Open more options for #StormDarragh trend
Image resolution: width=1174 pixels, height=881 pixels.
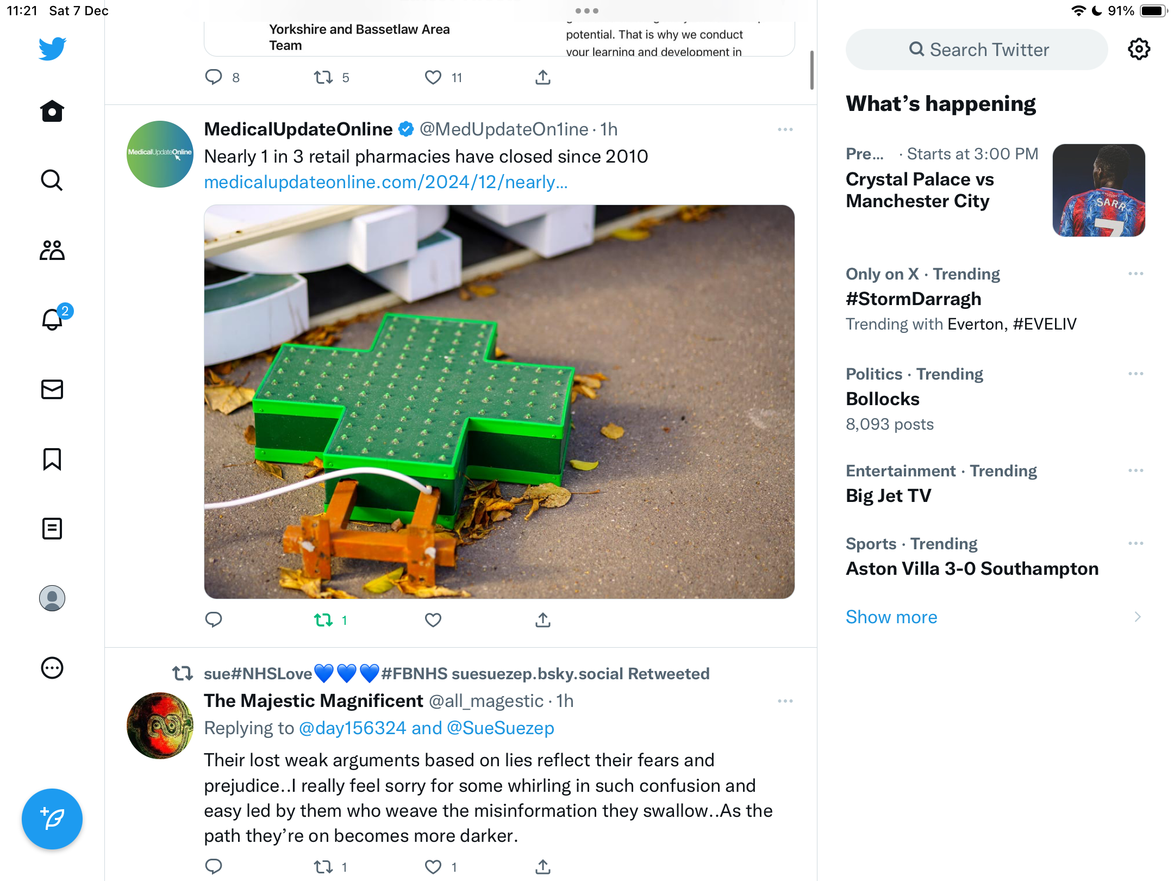coord(1136,274)
